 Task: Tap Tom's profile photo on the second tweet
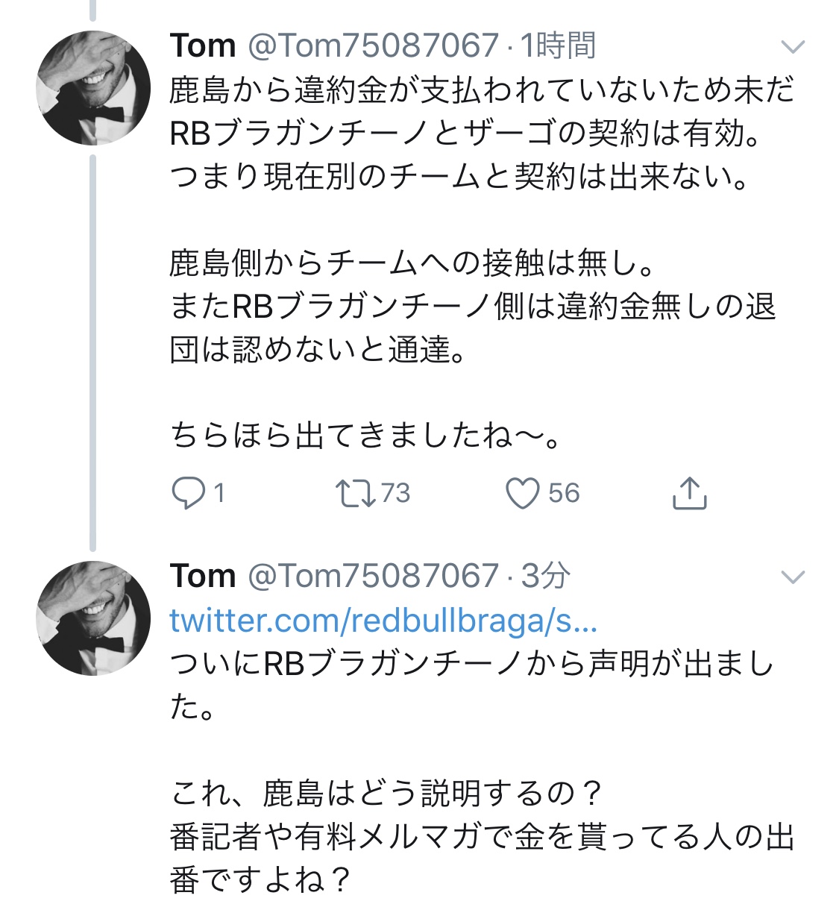93,618
